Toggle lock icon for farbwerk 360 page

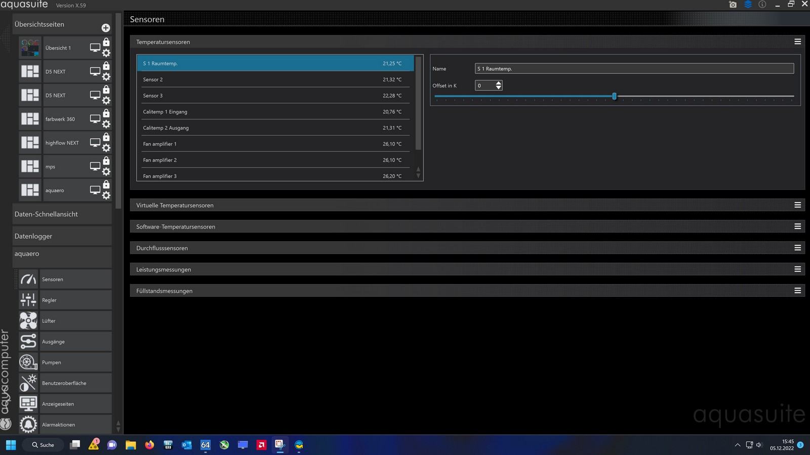point(106,113)
